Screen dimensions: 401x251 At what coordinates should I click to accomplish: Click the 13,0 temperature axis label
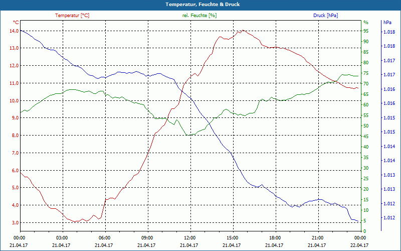click(14, 48)
